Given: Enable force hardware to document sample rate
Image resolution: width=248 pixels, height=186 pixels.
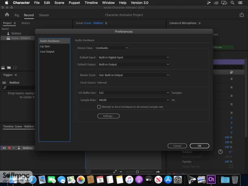Looking at the screenshot, I should [x=99, y=107].
